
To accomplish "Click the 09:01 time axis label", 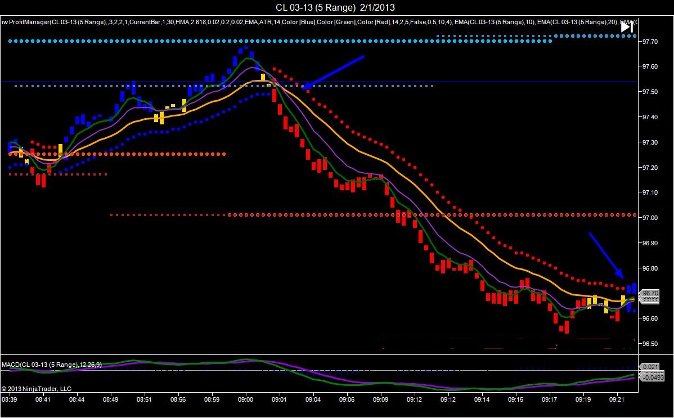I will [280, 399].
